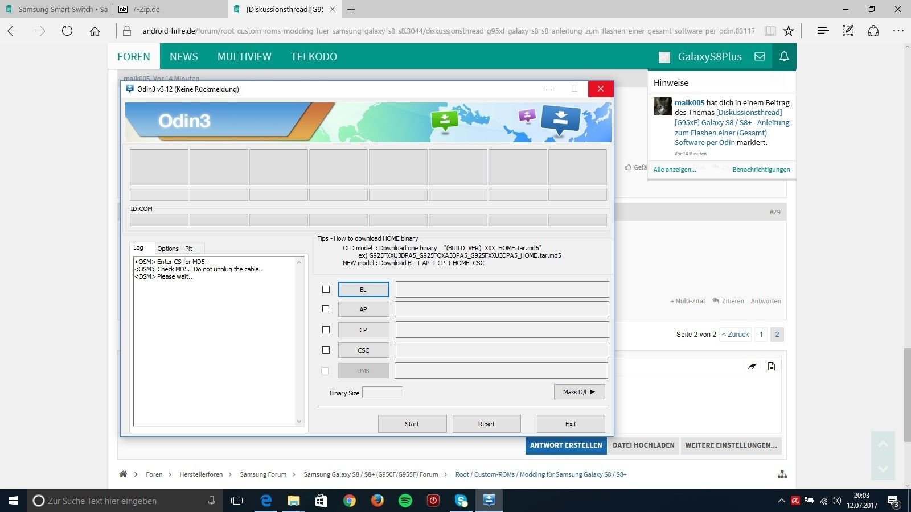
Task: Switch to Samsung Smart Switch browser tab
Action: [x=56, y=9]
